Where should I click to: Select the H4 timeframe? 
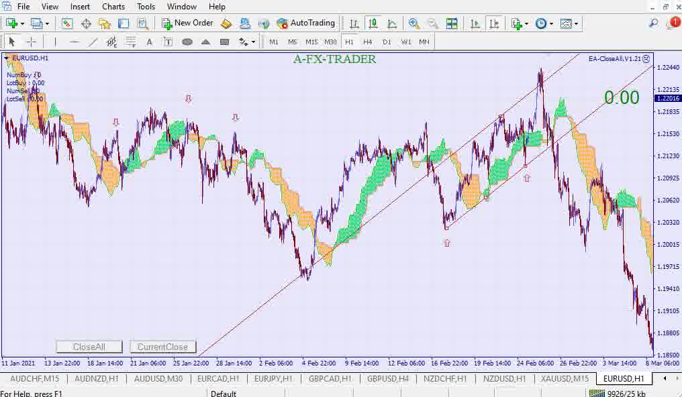tap(368, 42)
